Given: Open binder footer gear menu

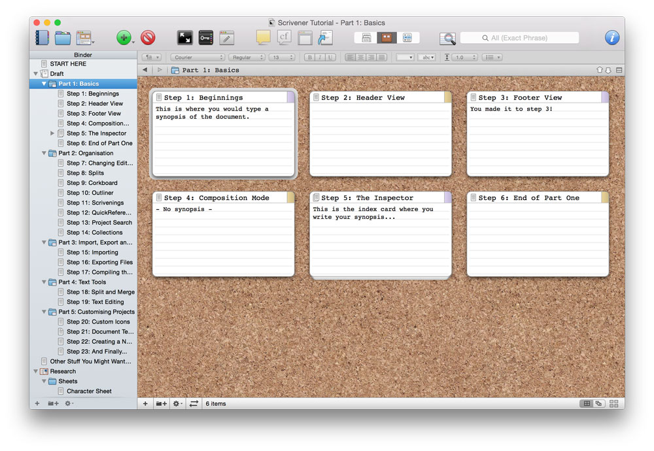Looking at the screenshot, I should click(69, 403).
